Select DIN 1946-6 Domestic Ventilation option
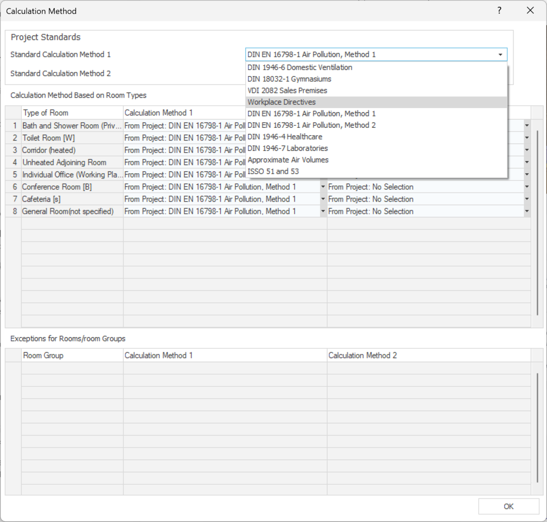This screenshot has width=547, height=522. click(x=300, y=67)
